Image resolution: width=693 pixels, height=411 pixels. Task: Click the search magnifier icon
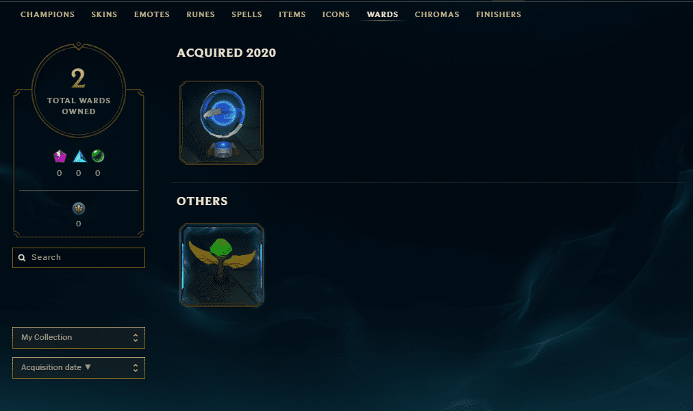tap(22, 258)
